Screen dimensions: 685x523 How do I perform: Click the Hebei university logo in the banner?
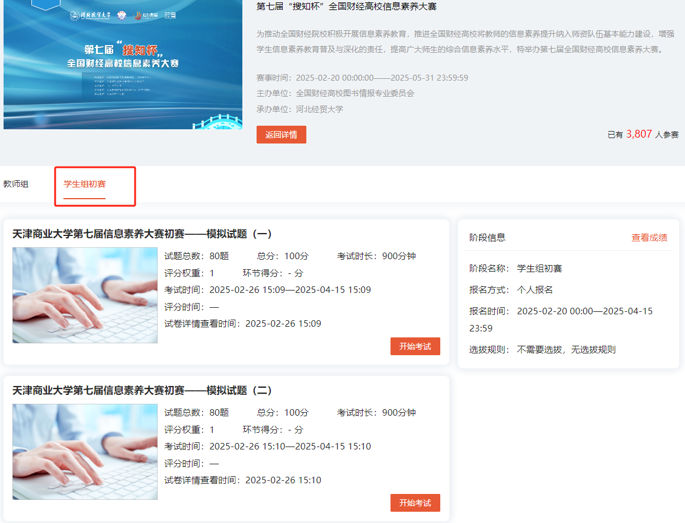(89, 15)
